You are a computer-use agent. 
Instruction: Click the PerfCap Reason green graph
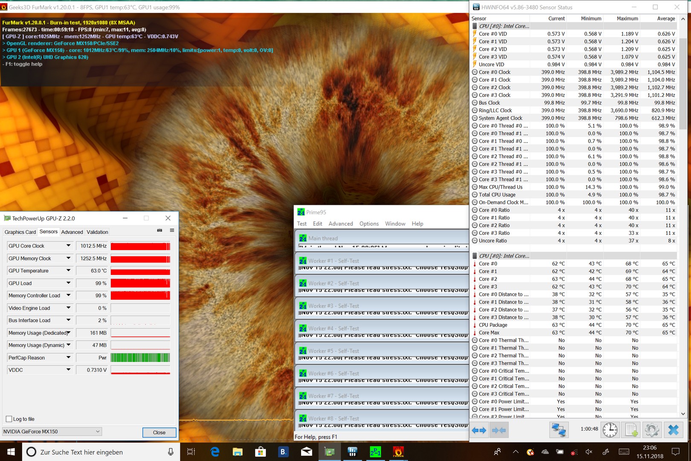tap(140, 358)
